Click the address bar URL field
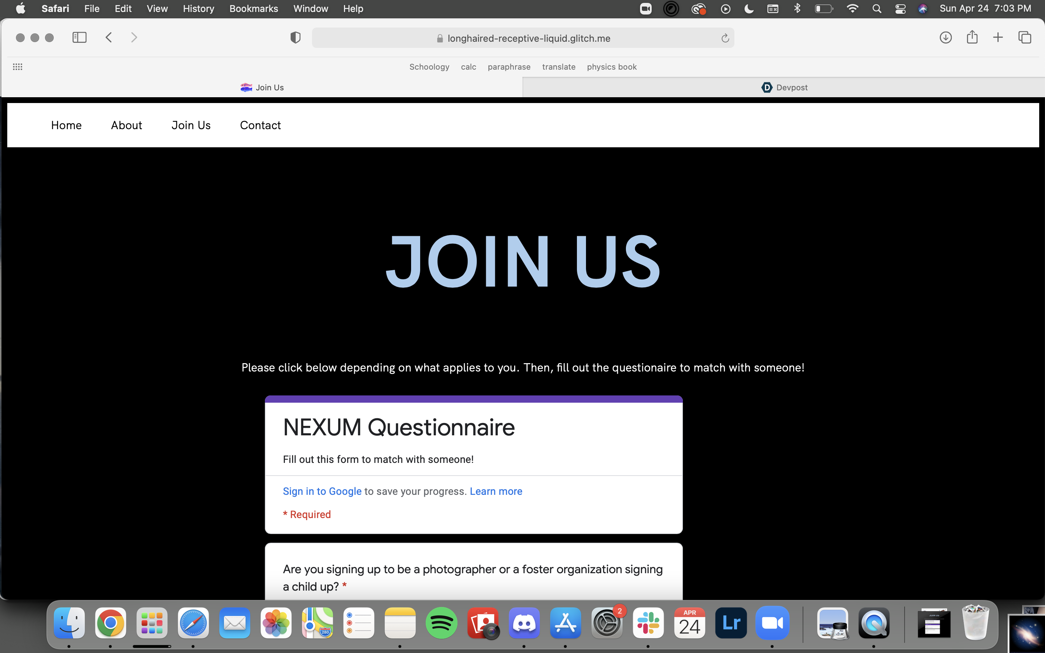Viewport: 1045px width, 653px height. pyautogui.click(x=529, y=38)
